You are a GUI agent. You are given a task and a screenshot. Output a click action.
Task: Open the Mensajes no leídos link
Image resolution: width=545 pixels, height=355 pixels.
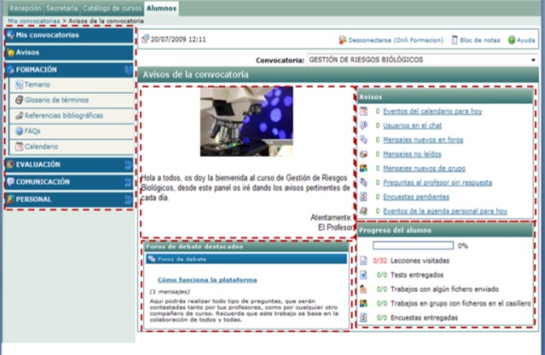coord(412,154)
